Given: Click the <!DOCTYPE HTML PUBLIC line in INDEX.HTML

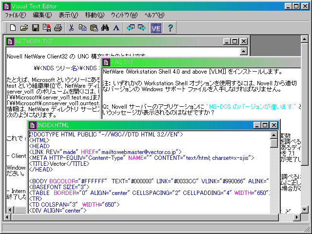Looking at the screenshot, I should point(106,135).
